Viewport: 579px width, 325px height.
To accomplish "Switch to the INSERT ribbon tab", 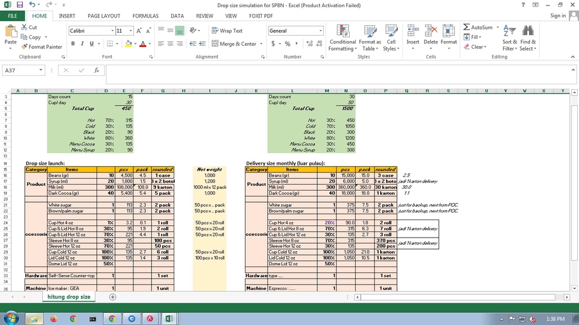I will click(67, 16).
